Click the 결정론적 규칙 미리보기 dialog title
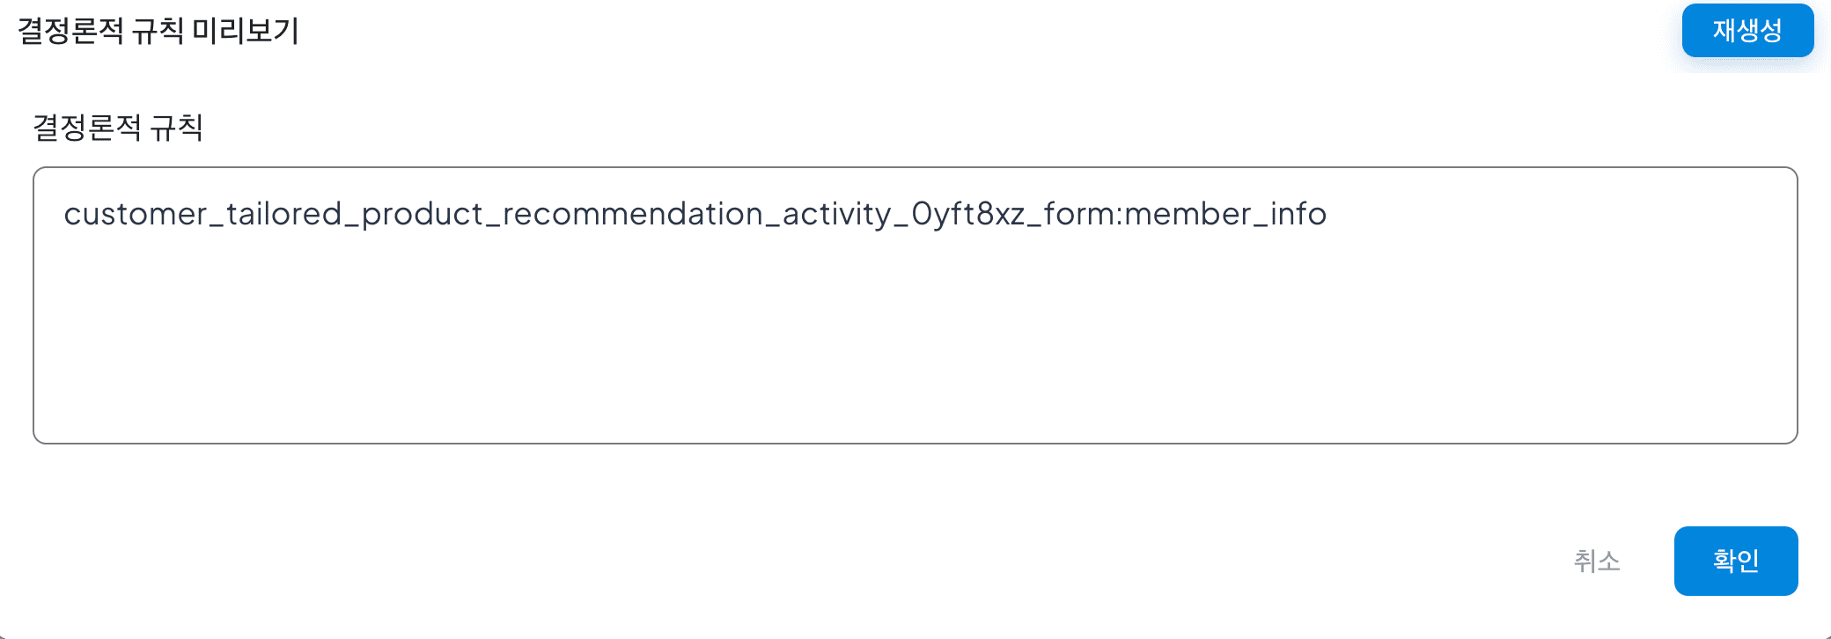1831x639 pixels. (158, 31)
